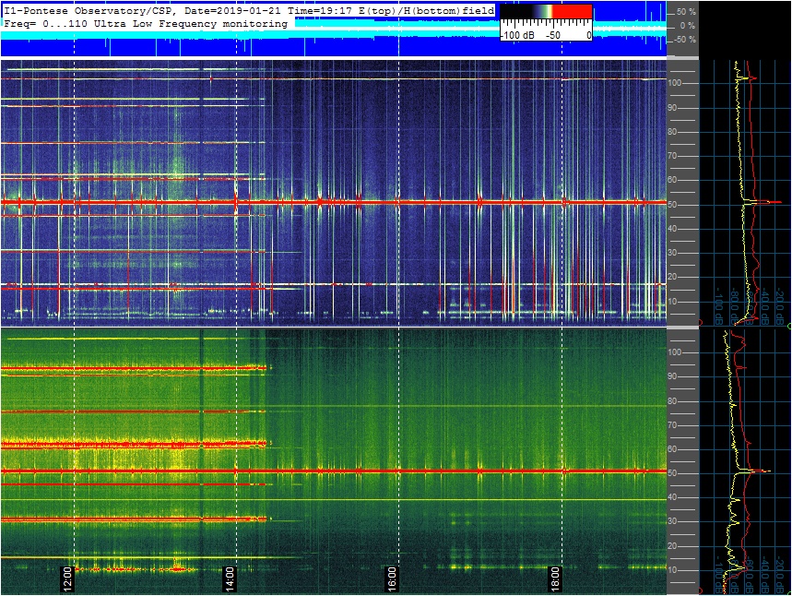Click the 80 Hz label on H-field scale
This screenshot has height=596, width=792.
[672, 401]
